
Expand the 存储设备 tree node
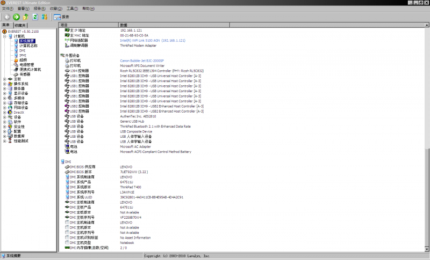coord(5,103)
